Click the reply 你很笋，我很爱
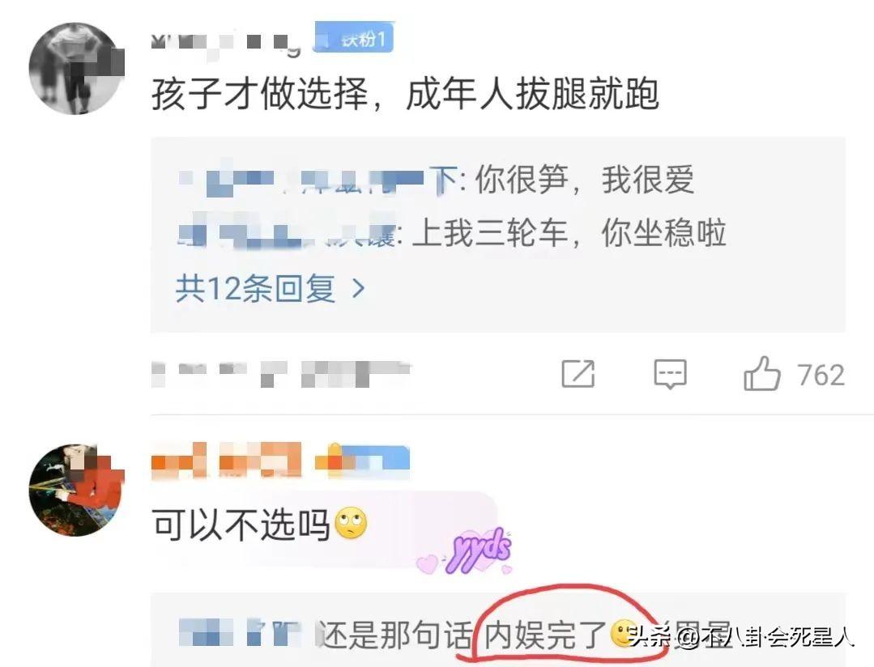Image resolution: width=874 pixels, height=667 pixels. coord(585,180)
